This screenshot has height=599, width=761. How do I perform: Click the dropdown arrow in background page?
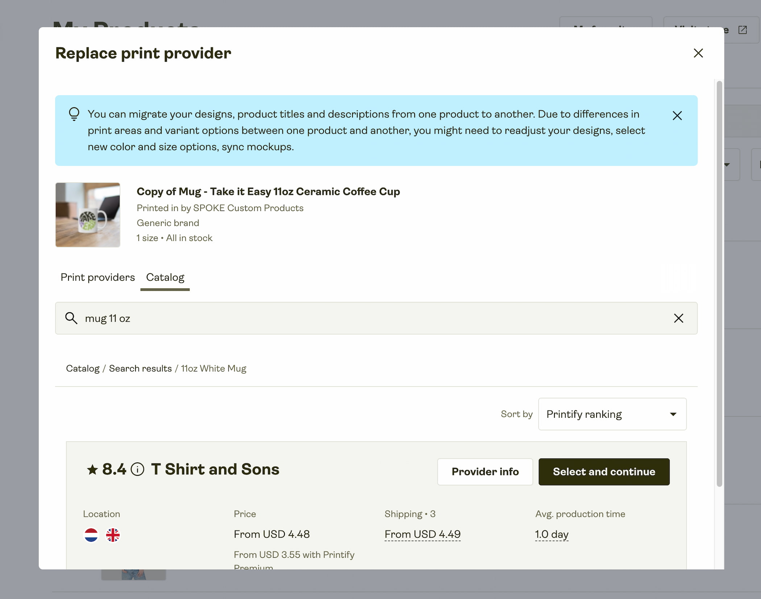tap(727, 165)
